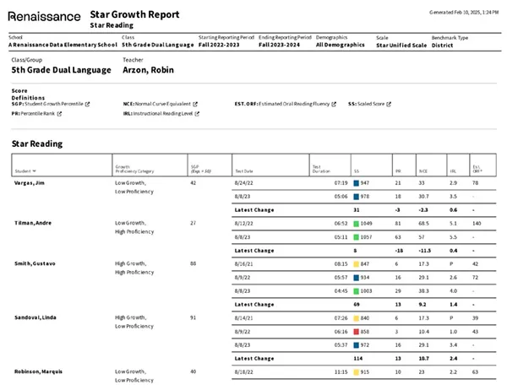Click Sandoval's SGP value 91

[x=193, y=317]
